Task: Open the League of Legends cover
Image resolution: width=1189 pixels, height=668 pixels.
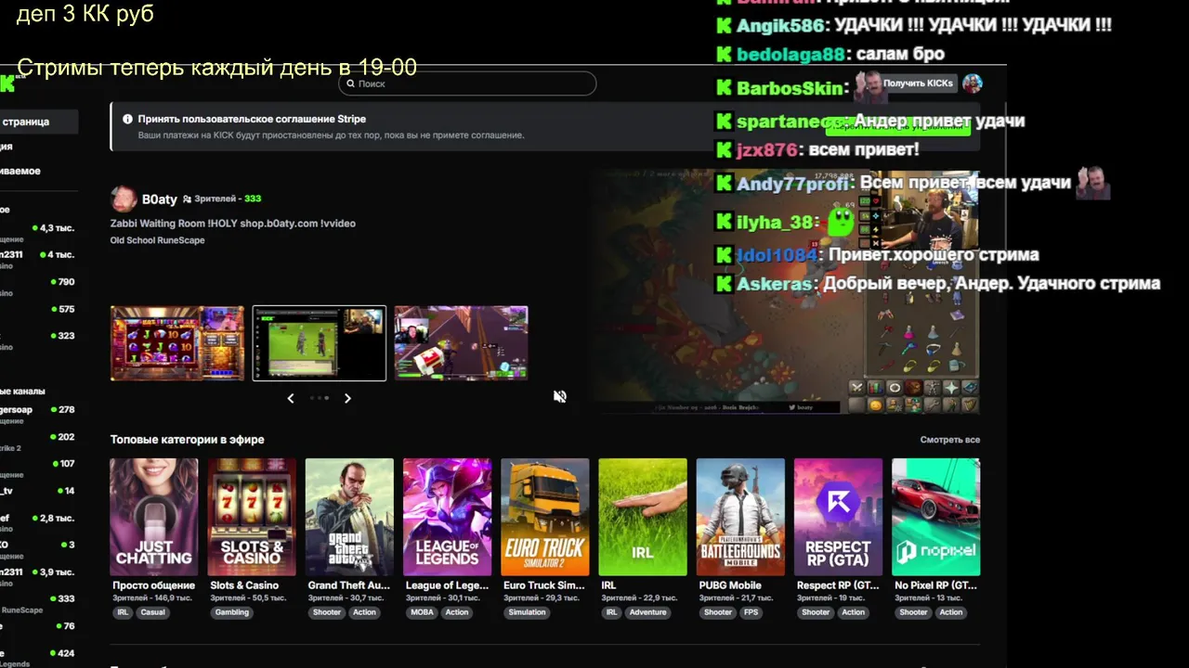Action: pos(447,517)
